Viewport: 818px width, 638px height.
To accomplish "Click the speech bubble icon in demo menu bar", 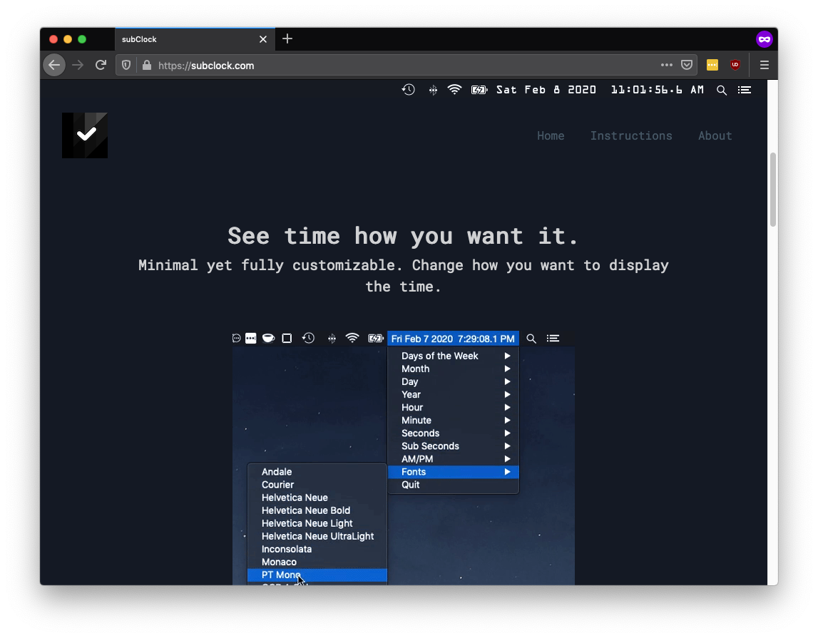I will tap(236, 339).
